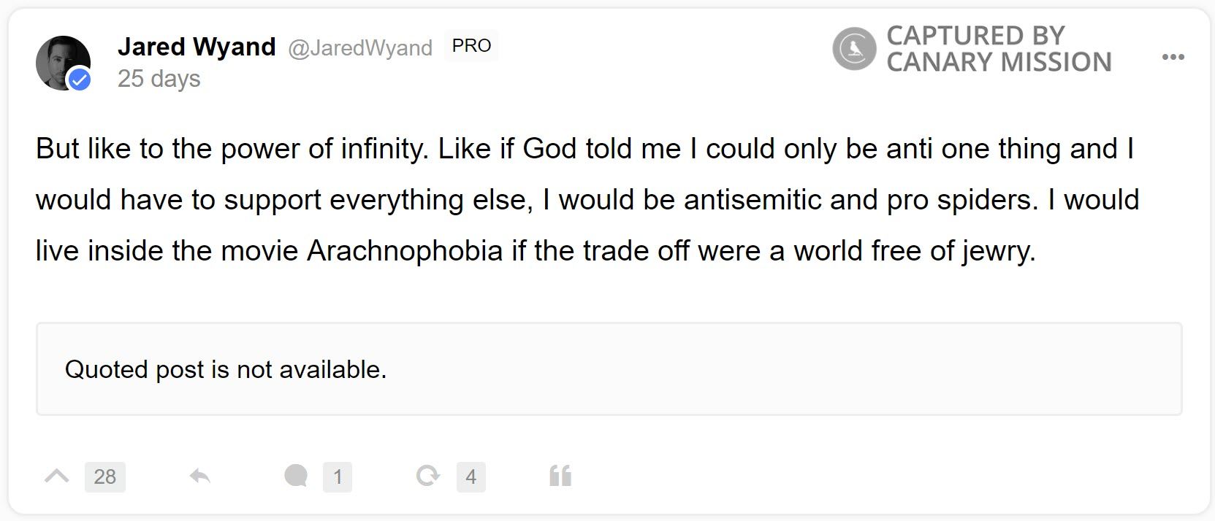Click the display name Jared Wyand
This screenshot has height=521, width=1215.
click(197, 47)
